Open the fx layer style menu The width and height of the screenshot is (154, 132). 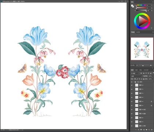(x=139, y=130)
